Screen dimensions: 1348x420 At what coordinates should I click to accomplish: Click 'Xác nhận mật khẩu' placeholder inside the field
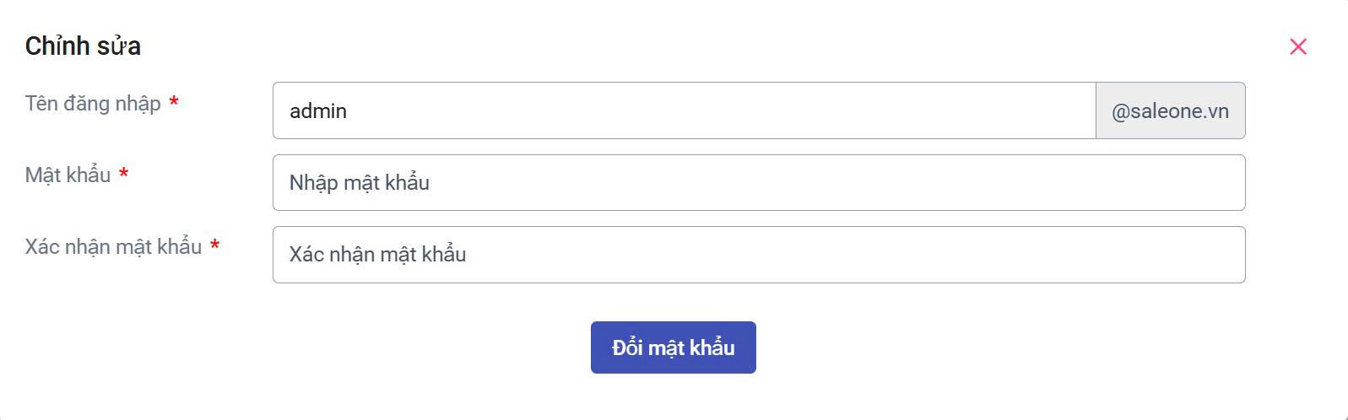377,255
